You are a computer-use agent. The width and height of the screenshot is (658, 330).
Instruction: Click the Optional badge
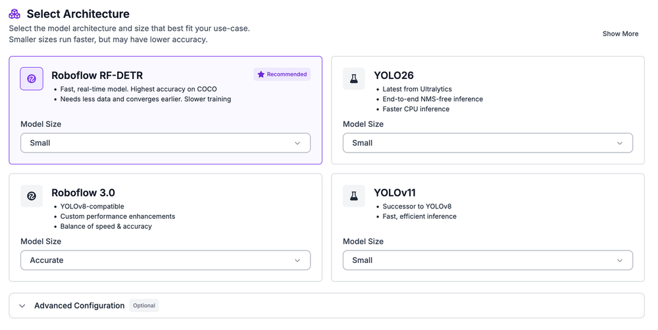[x=144, y=306]
